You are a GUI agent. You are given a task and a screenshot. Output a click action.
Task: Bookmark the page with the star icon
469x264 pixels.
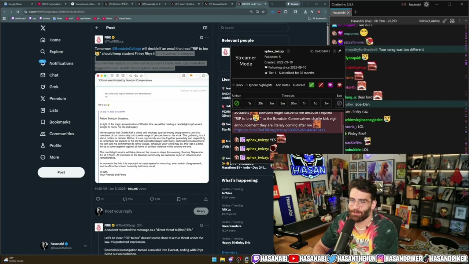click(x=263, y=12)
